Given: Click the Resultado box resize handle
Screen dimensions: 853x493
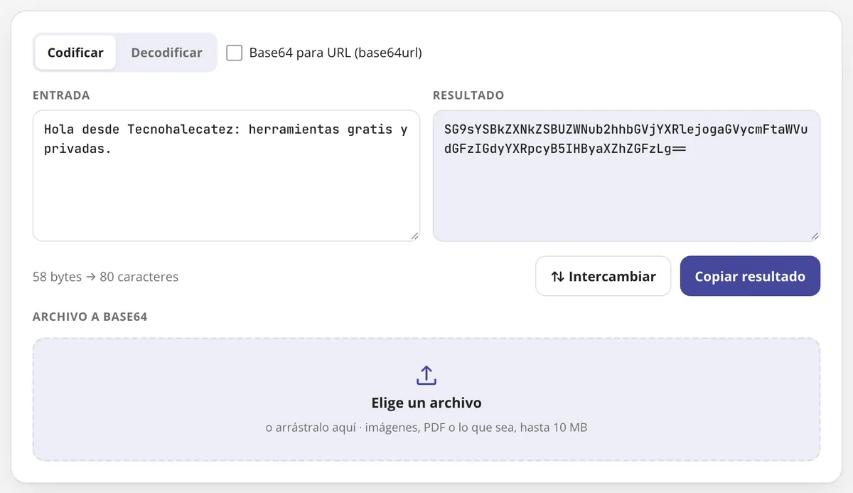Looking at the screenshot, I should pos(815,235).
